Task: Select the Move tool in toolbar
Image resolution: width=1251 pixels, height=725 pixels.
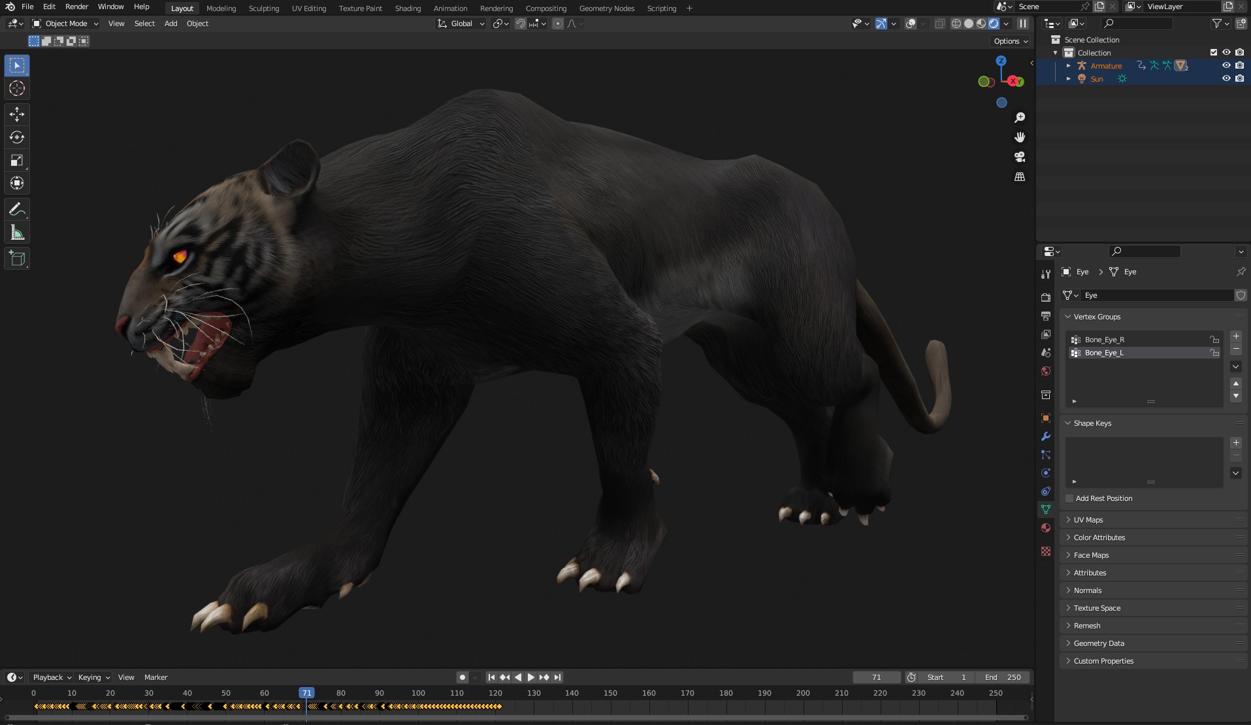Action: click(x=17, y=114)
